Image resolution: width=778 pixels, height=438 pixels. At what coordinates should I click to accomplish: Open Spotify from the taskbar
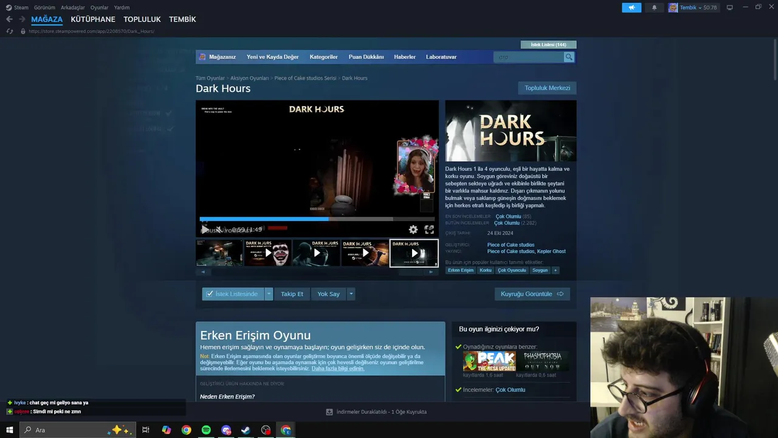(206, 430)
